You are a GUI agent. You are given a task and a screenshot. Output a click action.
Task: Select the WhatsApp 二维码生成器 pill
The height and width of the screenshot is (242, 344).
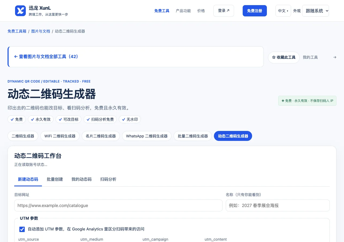(147, 136)
